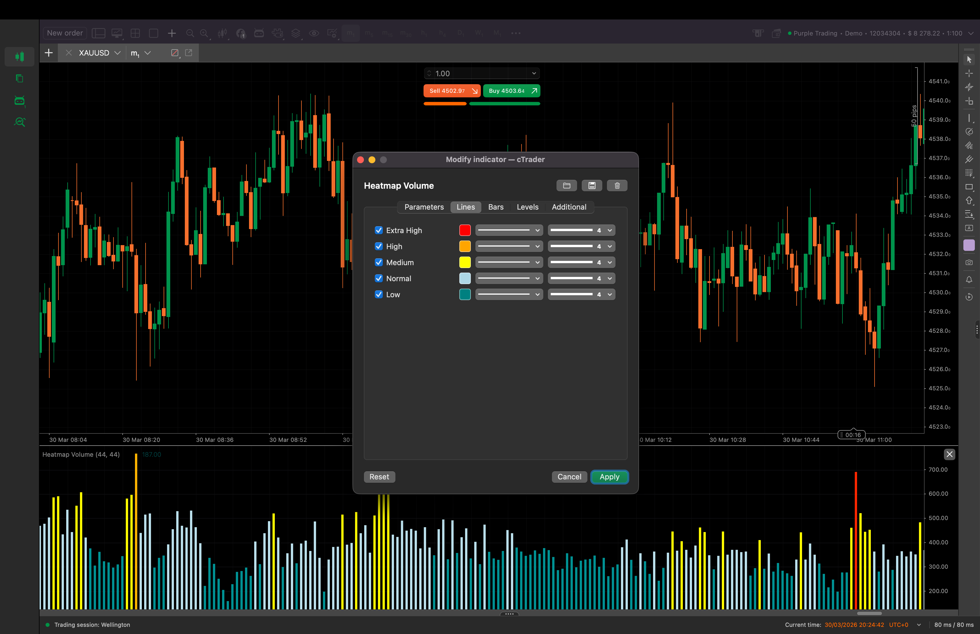Viewport: 980px width, 634px height.
Task: Select the crosshair tool in the right sidebar
Action: (x=969, y=73)
